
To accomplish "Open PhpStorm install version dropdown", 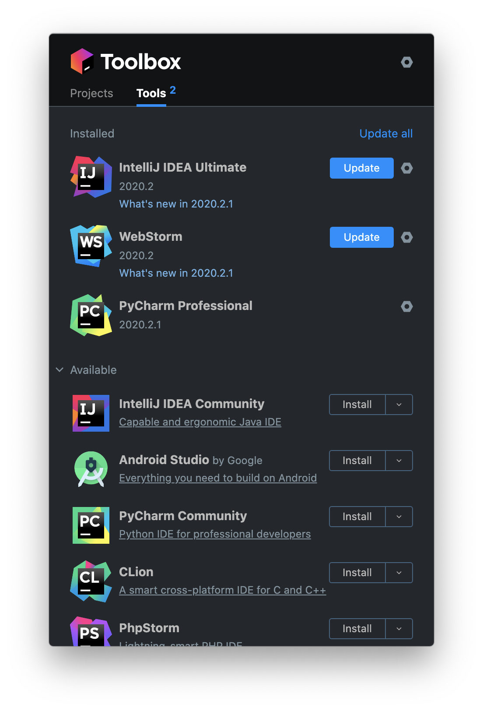I will [x=399, y=629].
